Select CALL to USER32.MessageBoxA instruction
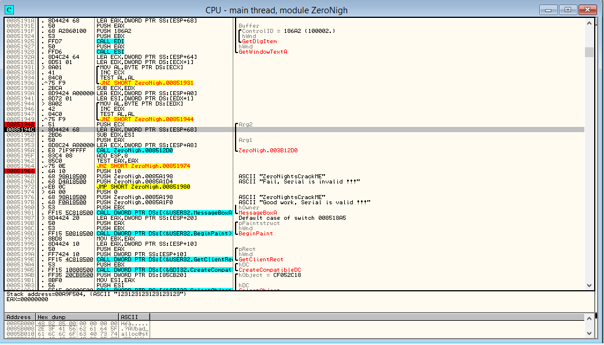Viewport: 604px width, 345px height. pos(164,213)
